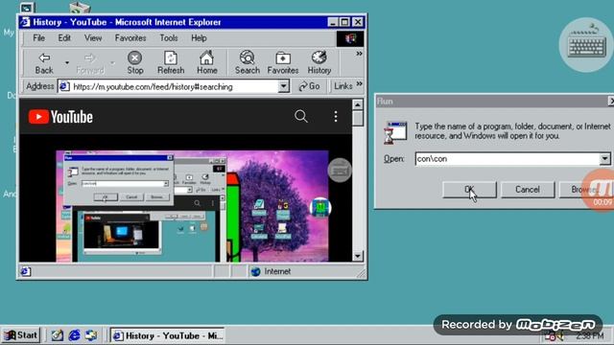Open the Favorites menu
The image size is (614, 345).
coord(130,38)
